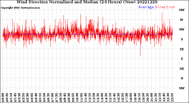
Task: Click the 22:45 time axis label
Action: point(164,98)
